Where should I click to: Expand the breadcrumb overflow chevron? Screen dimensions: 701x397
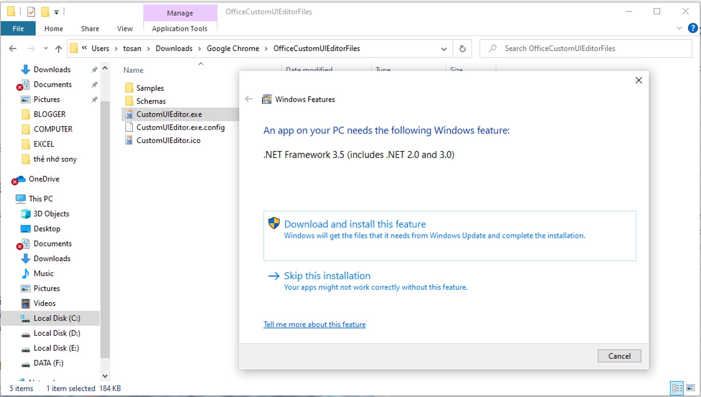pos(84,48)
